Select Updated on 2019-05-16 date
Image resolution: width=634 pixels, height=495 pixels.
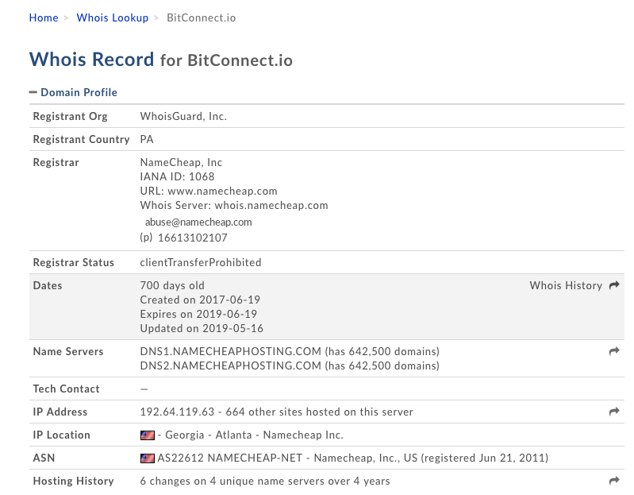point(202,328)
